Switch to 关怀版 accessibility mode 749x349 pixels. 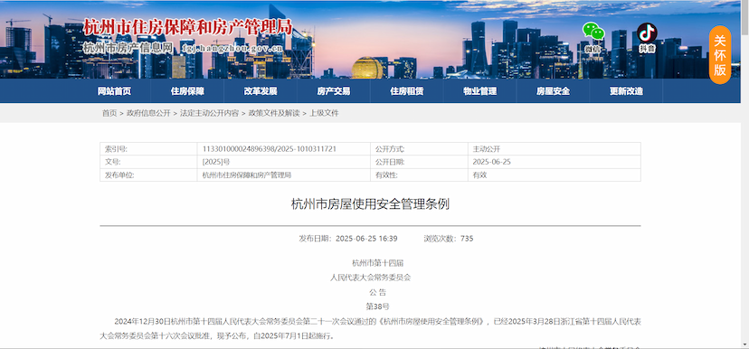tap(720, 55)
